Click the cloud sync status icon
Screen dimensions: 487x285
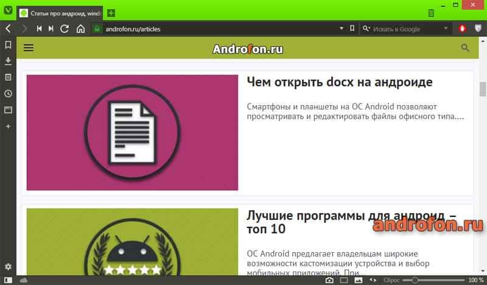click(24, 280)
